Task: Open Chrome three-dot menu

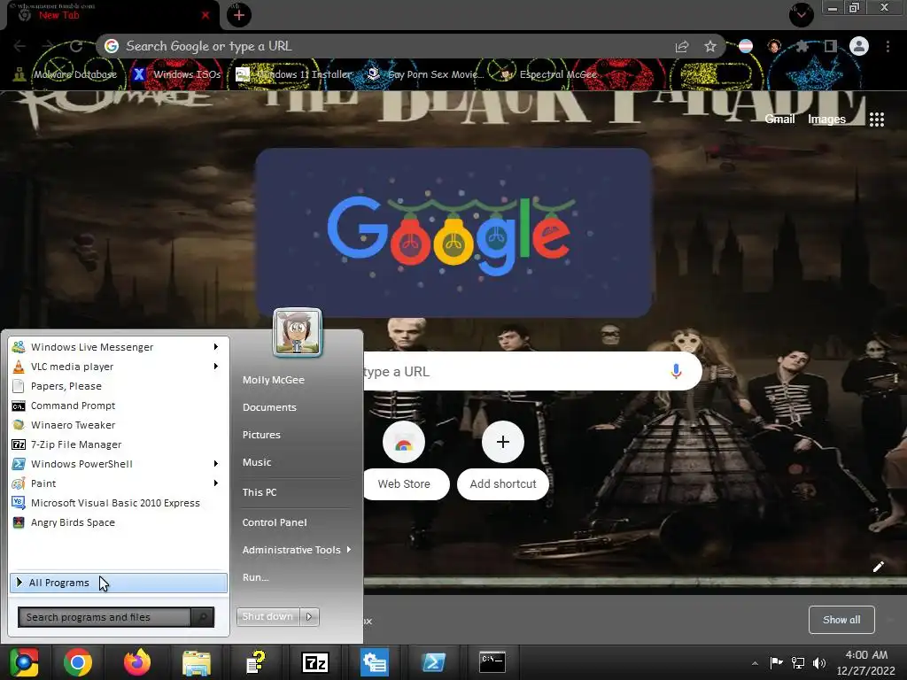Action: (x=888, y=46)
